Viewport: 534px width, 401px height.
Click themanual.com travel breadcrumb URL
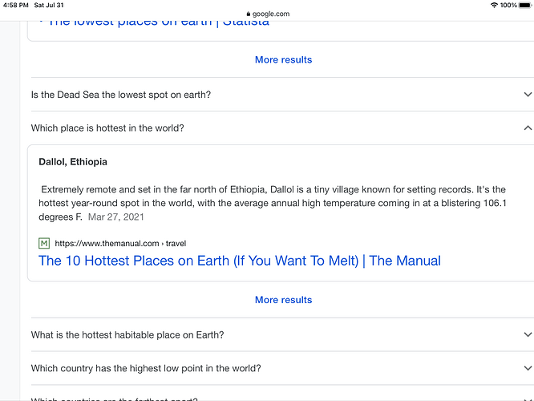(120, 243)
